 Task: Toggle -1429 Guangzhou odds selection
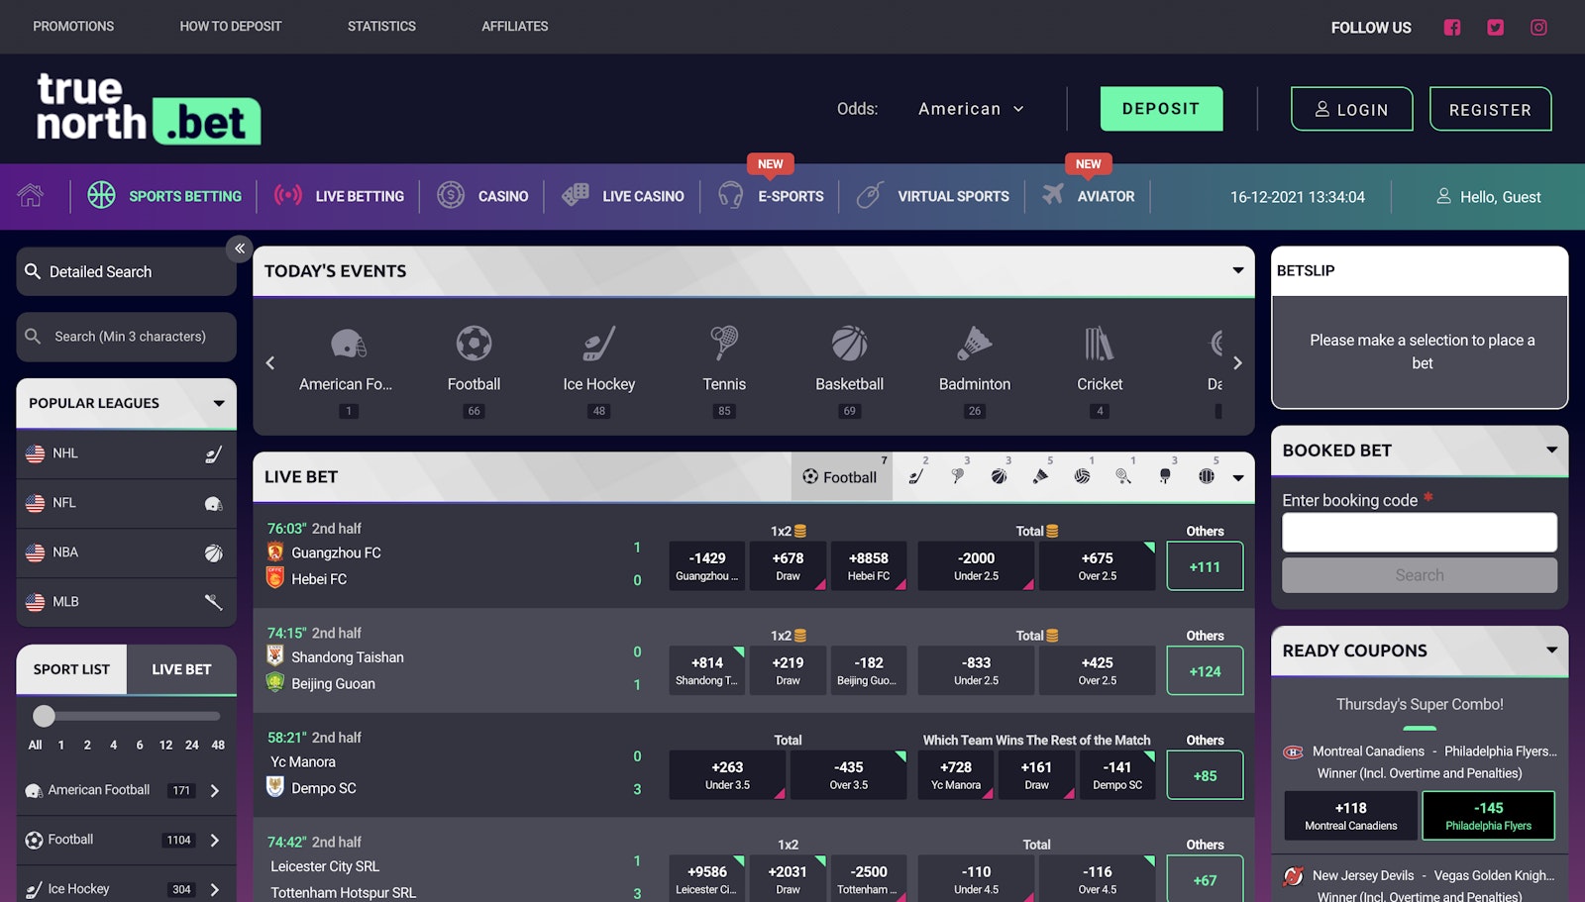(x=707, y=565)
